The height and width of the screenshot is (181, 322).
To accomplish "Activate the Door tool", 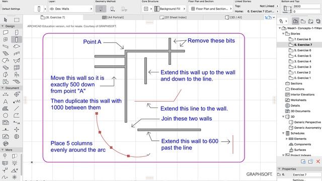I will [17, 32].
